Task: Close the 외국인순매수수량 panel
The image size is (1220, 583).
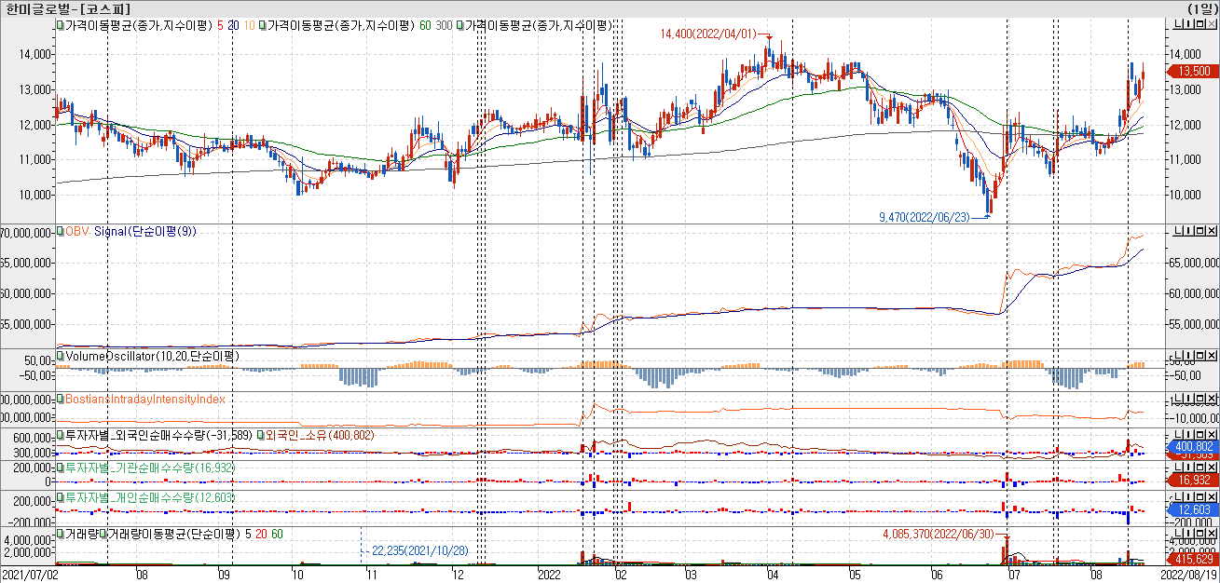Action: click(1212, 435)
